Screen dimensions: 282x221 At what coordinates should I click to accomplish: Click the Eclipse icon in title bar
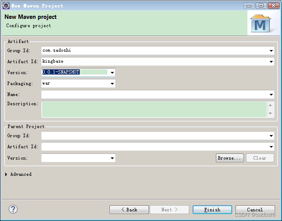click(x=6, y=6)
